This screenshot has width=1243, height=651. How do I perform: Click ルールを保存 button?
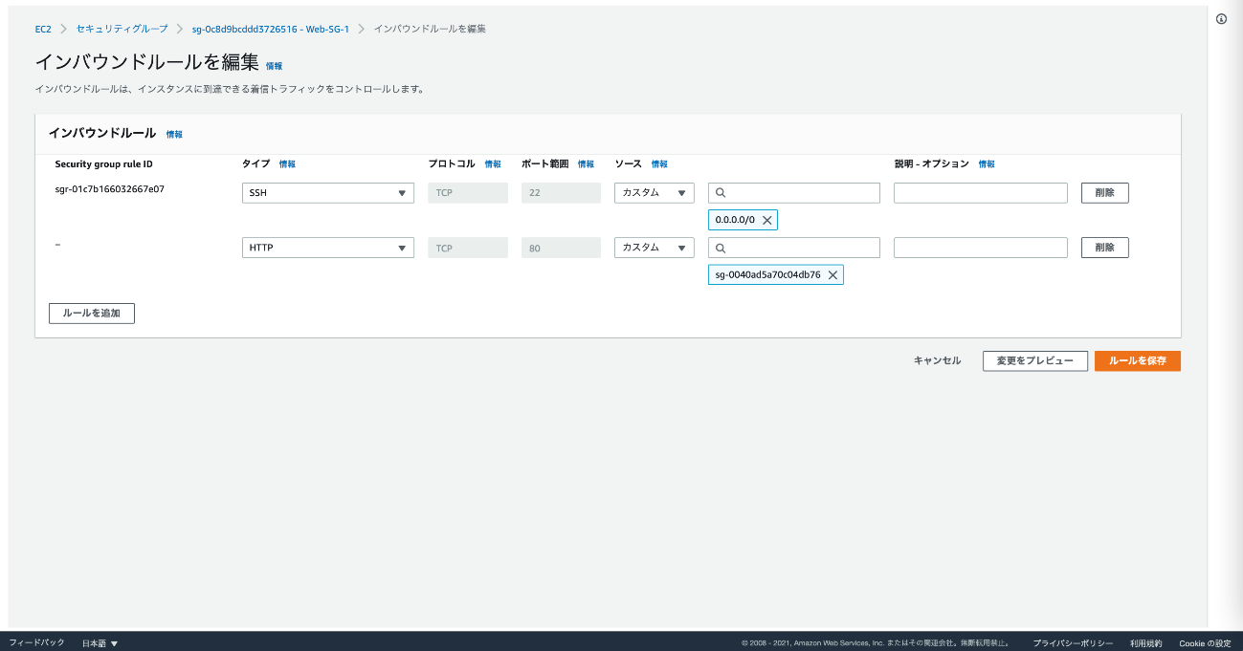(1137, 360)
